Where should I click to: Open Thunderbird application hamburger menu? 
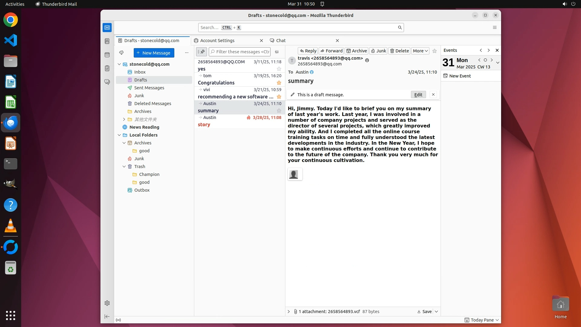click(x=495, y=28)
